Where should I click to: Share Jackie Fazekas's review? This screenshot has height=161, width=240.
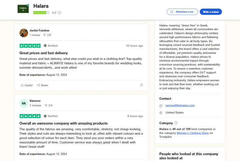click(x=43, y=85)
